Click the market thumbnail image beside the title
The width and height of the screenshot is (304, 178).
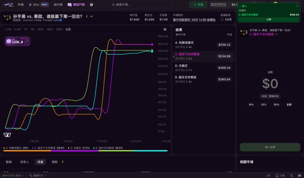pyautogui.click(x=7, y=17)
